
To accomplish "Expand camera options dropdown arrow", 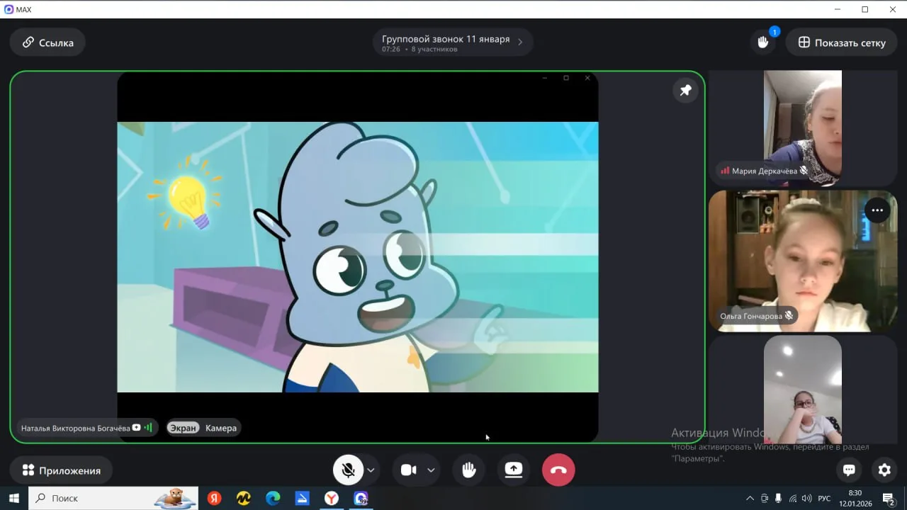I will click(431, 470).
